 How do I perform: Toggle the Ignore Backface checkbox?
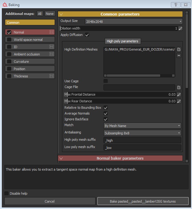[x=106, y=119]
